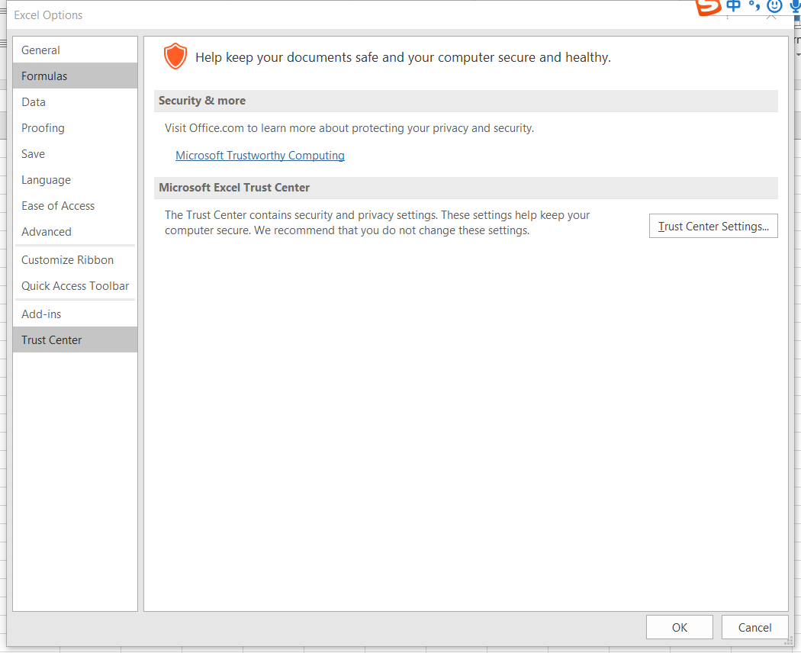
Task: Toggle the Chinese input mode icon
Action: [x=733, y=6]
